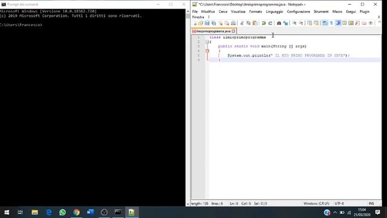This screenshot has height=218, width=387.
Task: Click the Zoom In magnifier icon
Action: (294, 23)
